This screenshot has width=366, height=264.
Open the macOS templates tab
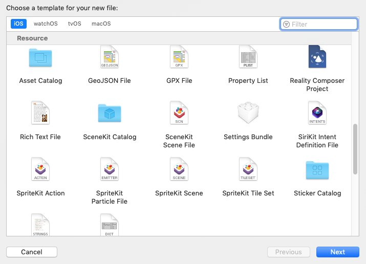(101, 24)
